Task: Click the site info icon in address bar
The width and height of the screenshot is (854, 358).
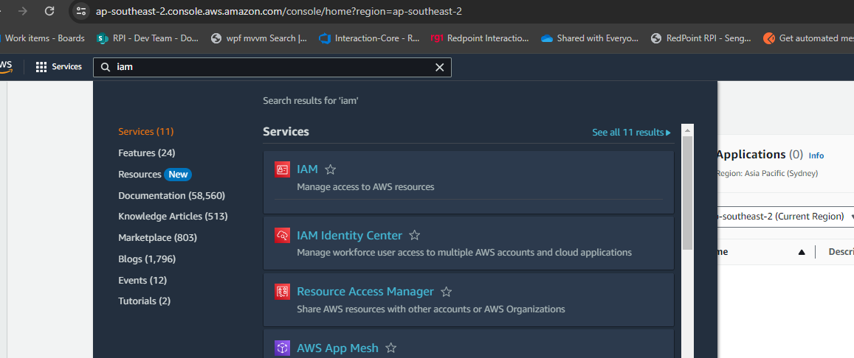Action: [x=82, y=12]
